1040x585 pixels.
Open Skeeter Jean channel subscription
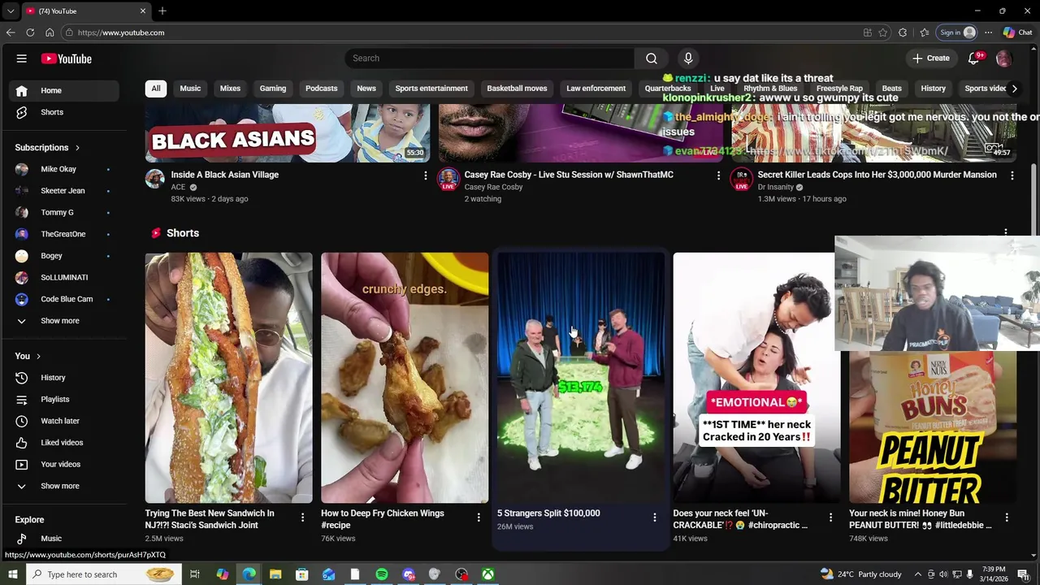63,191
